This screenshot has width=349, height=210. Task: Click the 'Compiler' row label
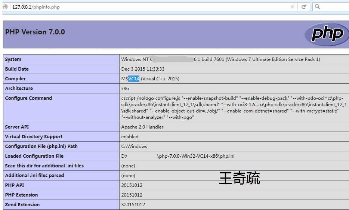tap(15, 78)
